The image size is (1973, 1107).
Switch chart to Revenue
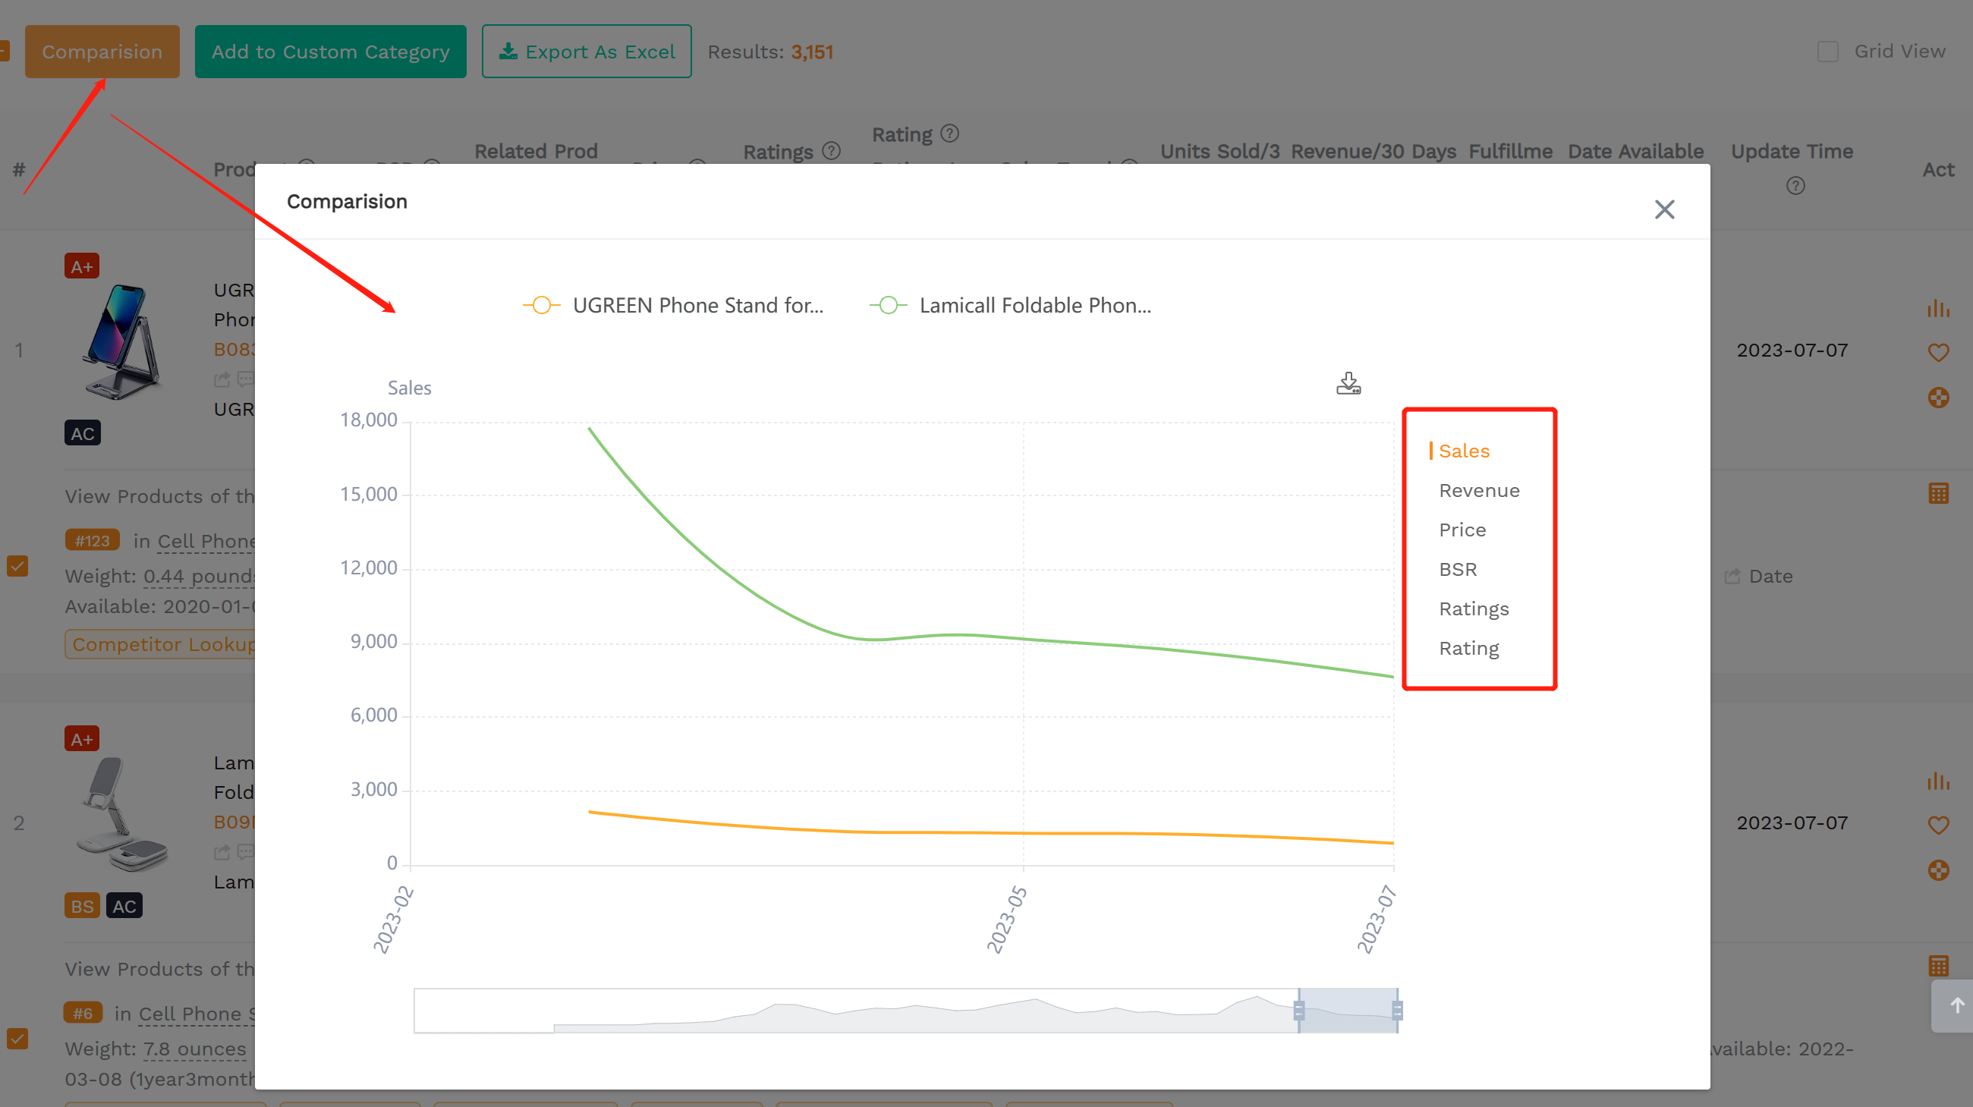coord(1479,491)
